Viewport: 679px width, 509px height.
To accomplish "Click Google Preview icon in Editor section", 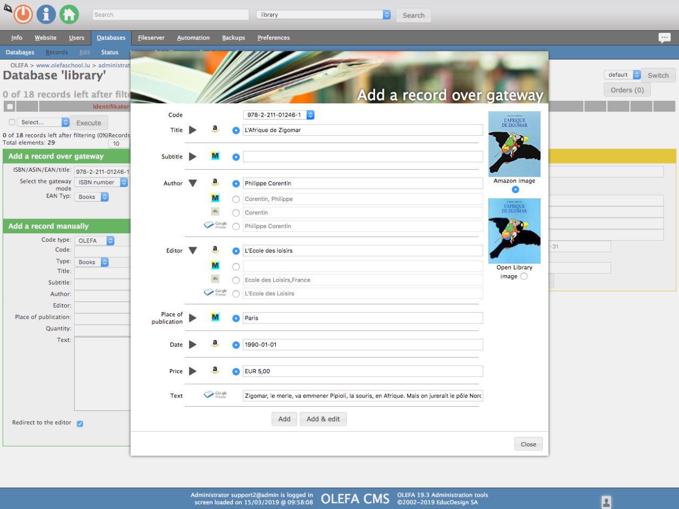I will click(215, 293).
